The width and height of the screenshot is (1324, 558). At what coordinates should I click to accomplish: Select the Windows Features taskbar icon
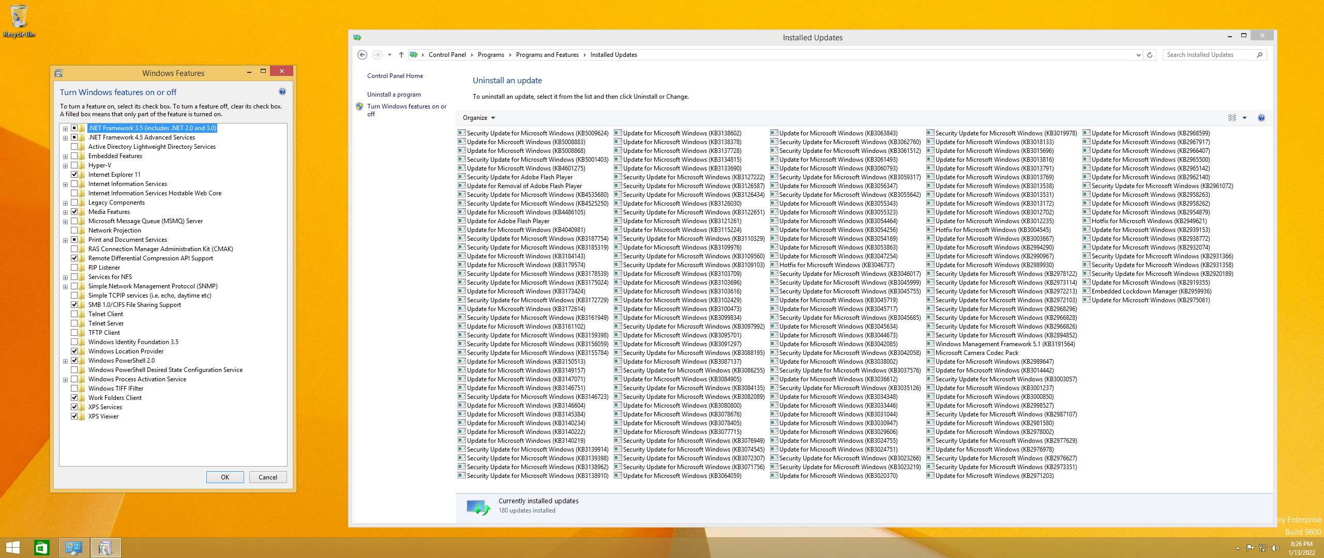(x=106, y=548)
